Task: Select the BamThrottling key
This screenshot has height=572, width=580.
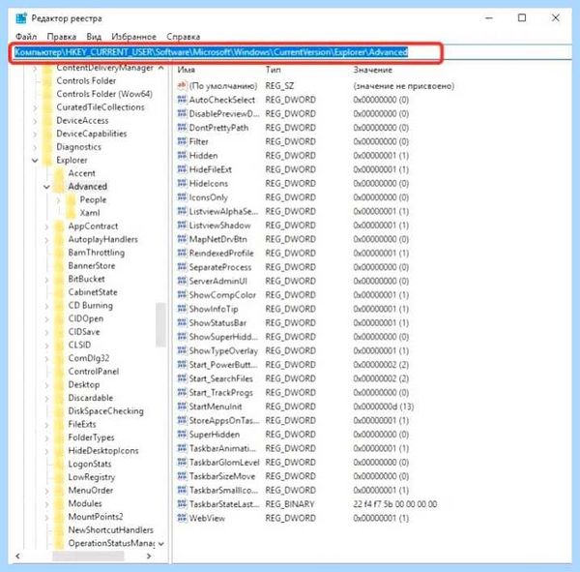Action: tap(96, 253)
